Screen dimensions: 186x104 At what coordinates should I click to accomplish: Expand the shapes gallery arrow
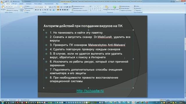tap(102, 10)
